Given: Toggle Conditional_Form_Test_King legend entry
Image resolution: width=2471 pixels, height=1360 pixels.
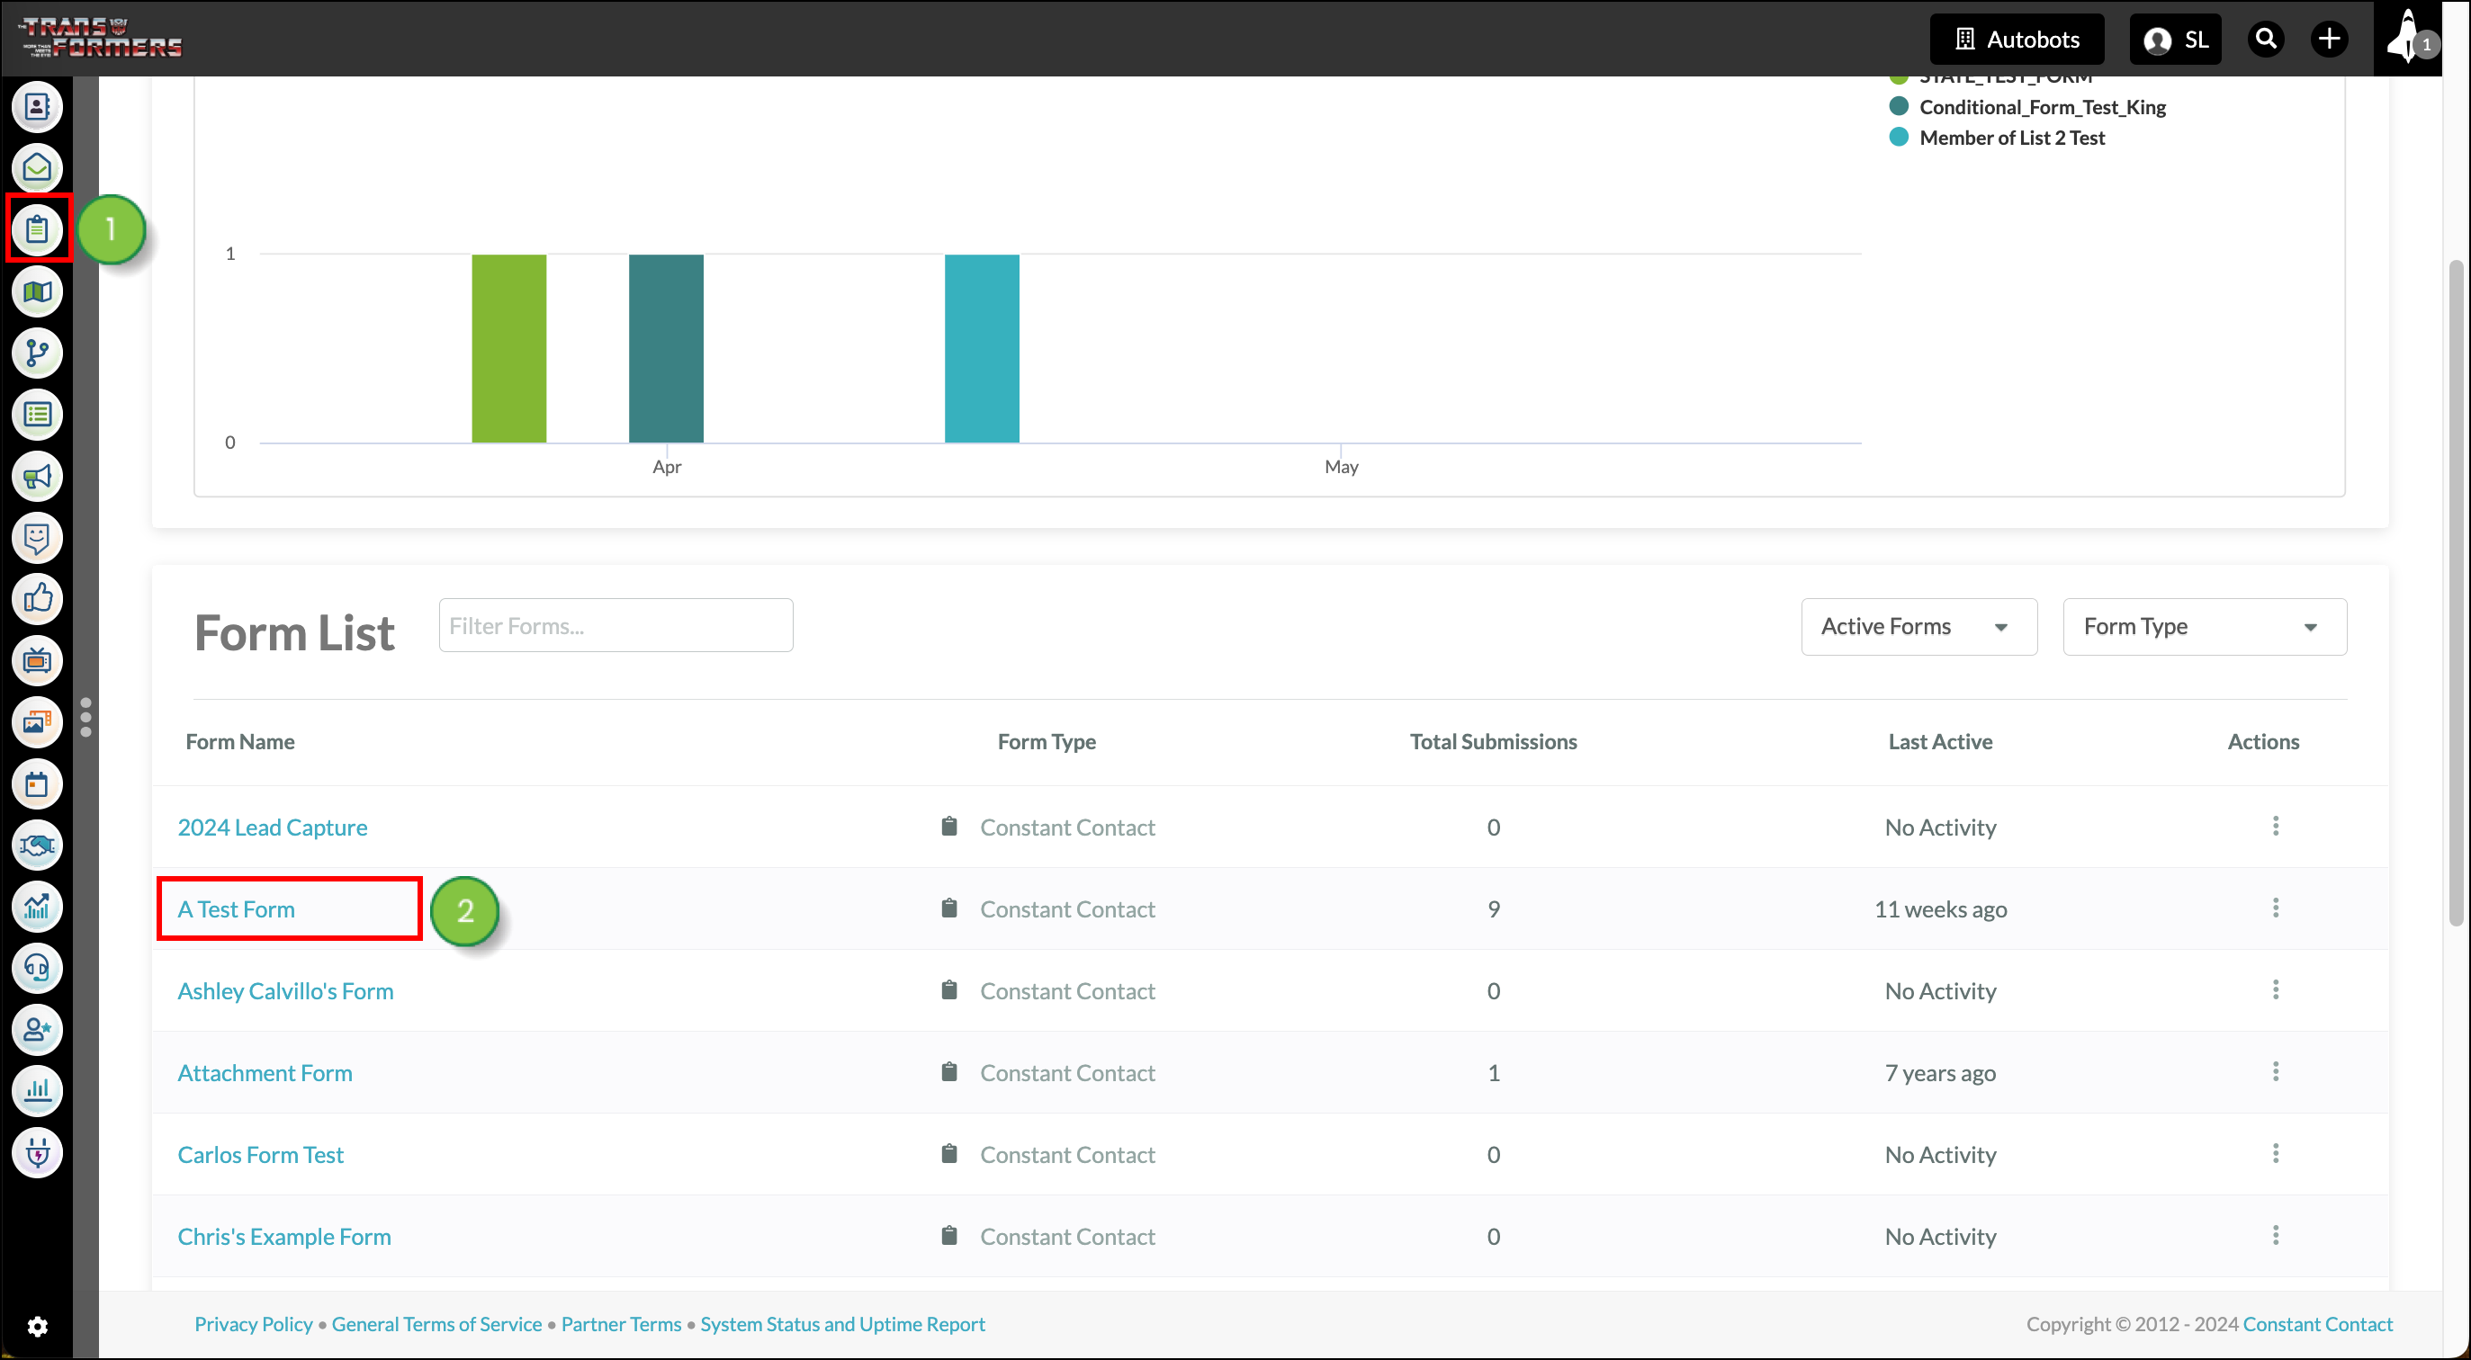Looking at the screenshot, I should (x=2026, y=106).
